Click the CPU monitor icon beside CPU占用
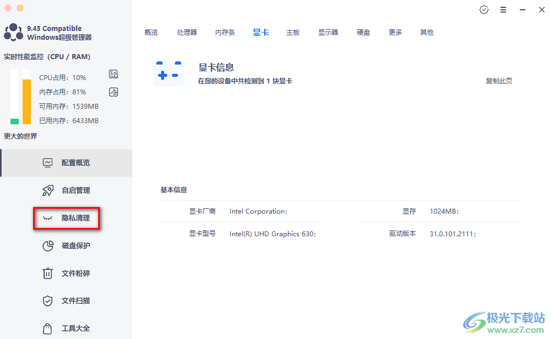 [x=114, y=75]
